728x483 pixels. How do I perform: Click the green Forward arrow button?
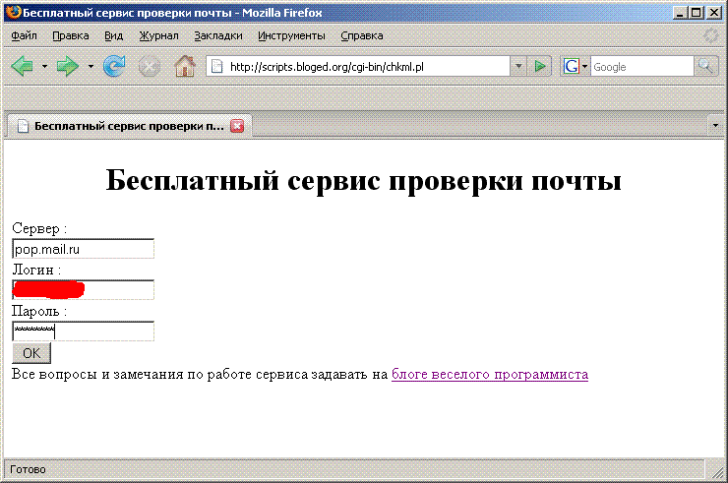pos(67,67)
